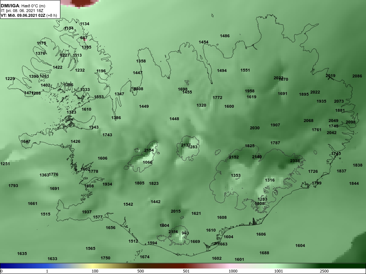Click the map value 1442
This screenshot has width=366, height=274.
(x=156, y=202)
